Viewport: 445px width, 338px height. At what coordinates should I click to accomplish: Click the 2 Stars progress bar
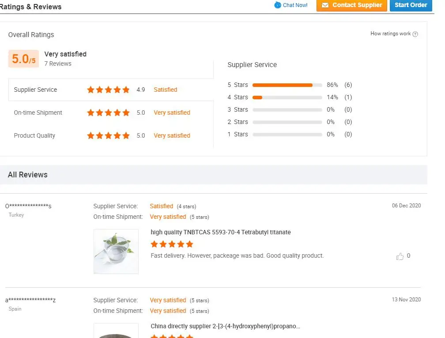pos(287,122)
